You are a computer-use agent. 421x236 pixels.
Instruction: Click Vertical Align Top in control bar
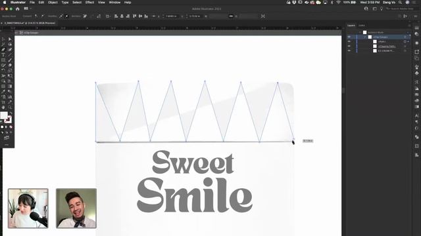coord(134,16)
